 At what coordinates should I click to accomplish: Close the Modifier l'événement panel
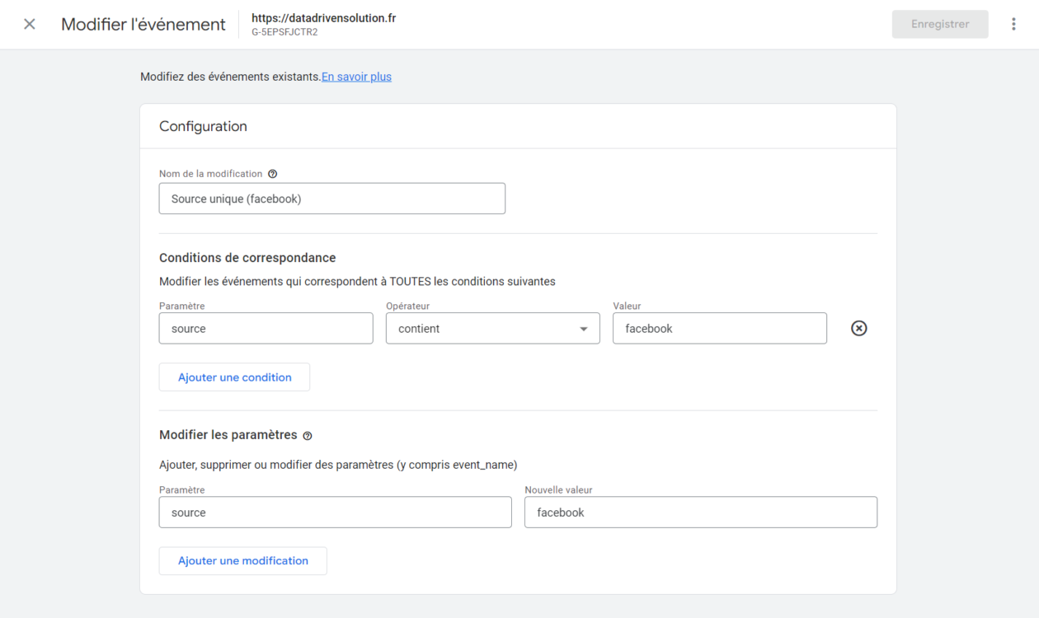tap(30, 24)
